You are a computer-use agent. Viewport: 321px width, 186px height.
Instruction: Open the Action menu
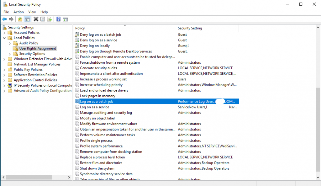point(18,12)
